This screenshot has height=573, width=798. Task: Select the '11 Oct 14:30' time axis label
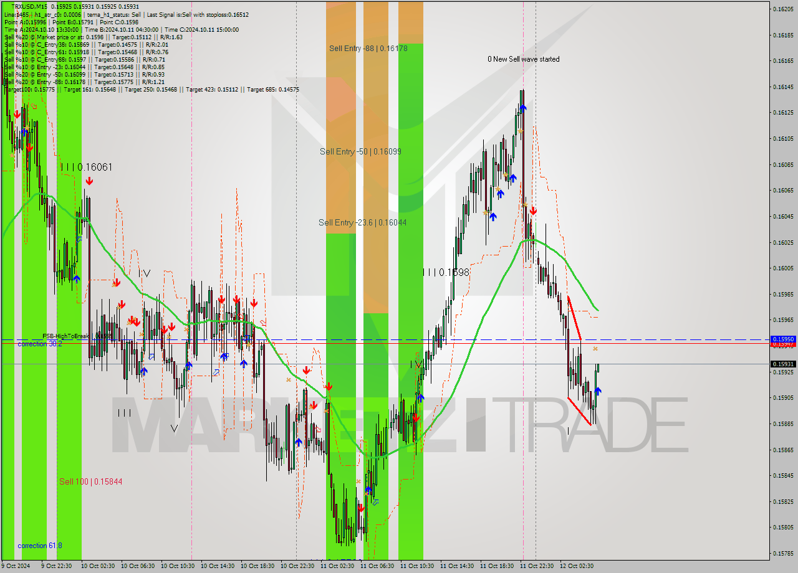[457, 566]
